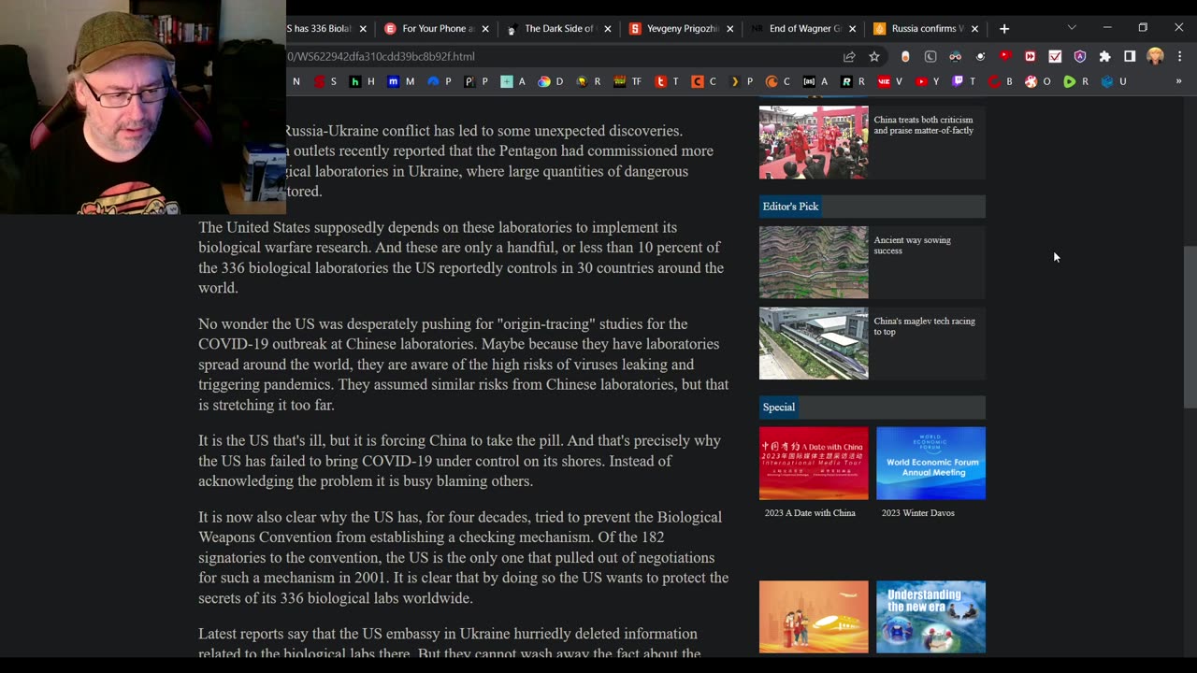This screenshot has height=673, width=1197.
Task: Click the address bar URL field
Action: (x=561, y=56)
